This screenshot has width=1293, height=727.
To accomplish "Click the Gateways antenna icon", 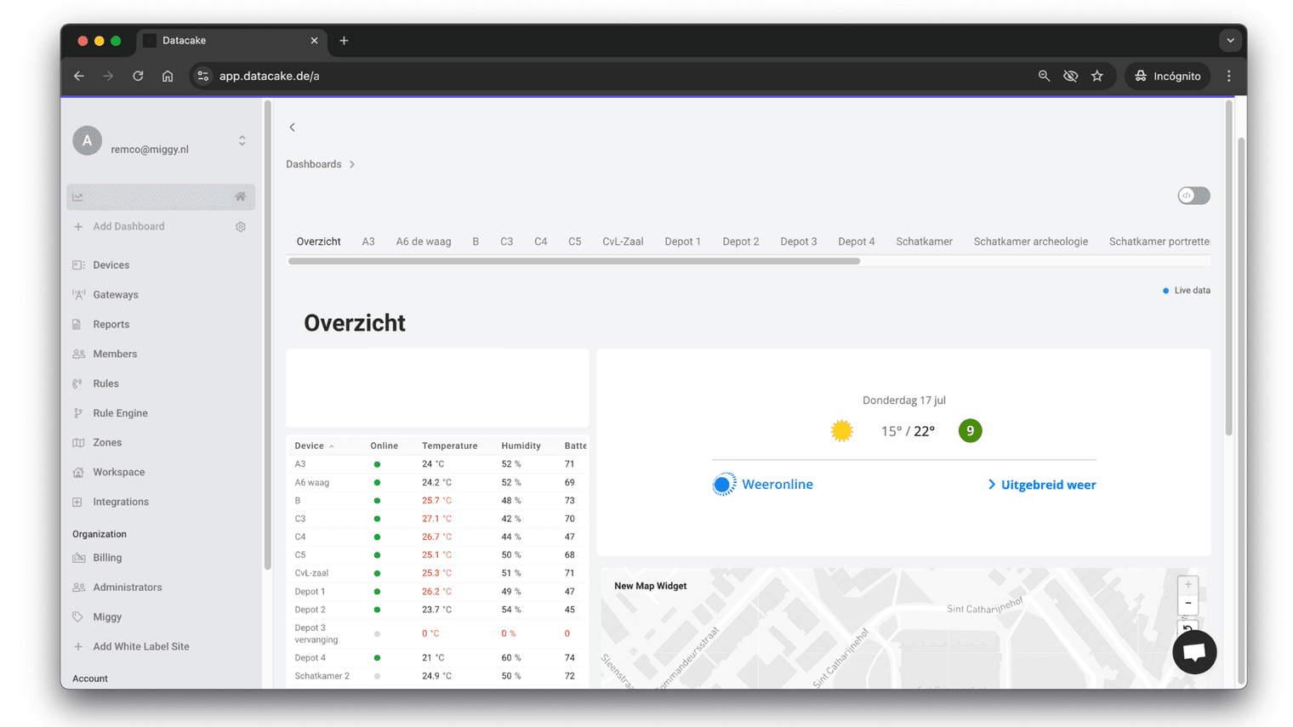I will tap(78, 295).
